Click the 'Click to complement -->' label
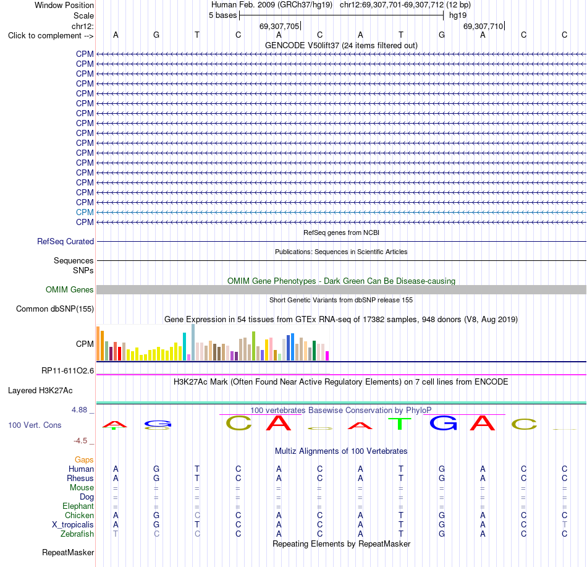Viewport: 587px width, 567px height. point(51,36)
